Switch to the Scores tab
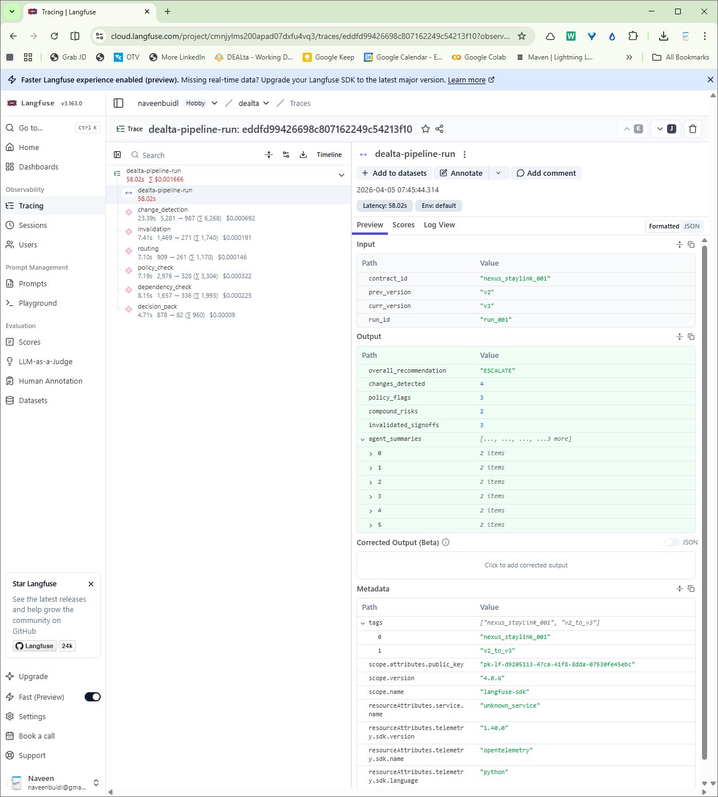The image size is (718, 797). point(403,225)
